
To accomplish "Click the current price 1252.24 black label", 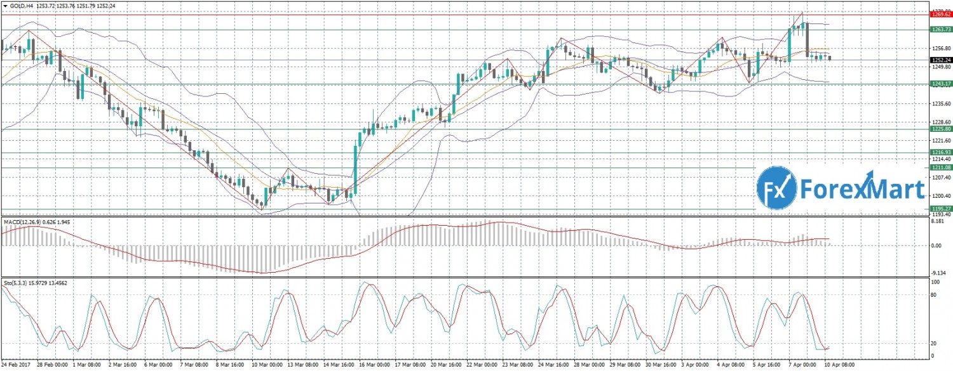I will click(940, 60).
